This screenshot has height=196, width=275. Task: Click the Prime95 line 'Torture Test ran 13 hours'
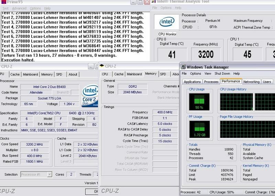coord(59,55)
